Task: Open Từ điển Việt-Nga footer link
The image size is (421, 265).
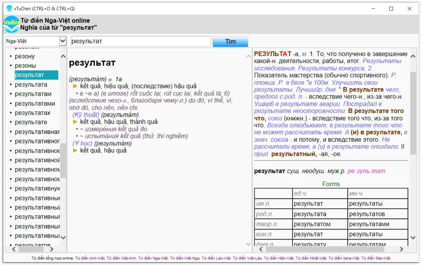Action: point(185,258)
